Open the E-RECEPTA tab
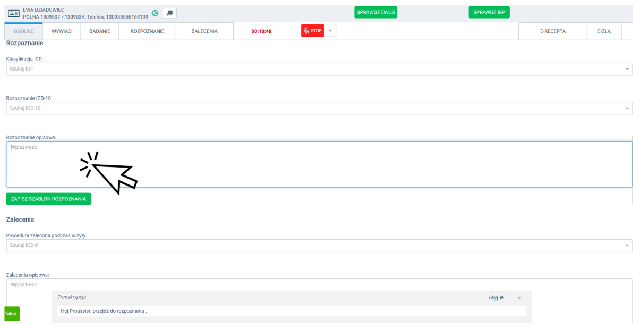This screenshot has height=326, width=633. pyautogui.click(x=552, y=31)
